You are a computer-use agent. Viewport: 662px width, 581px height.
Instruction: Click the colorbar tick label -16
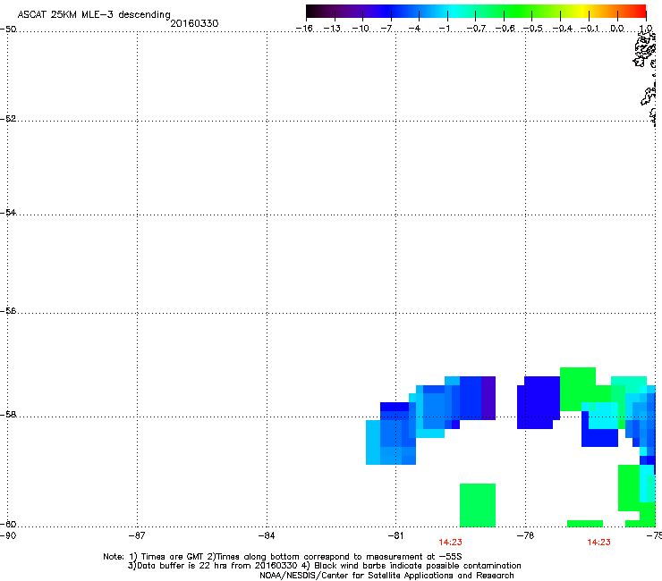(304, 29)
